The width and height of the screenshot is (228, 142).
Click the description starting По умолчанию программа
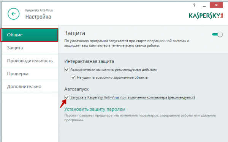pyautogui.click(x=127, y=43)
